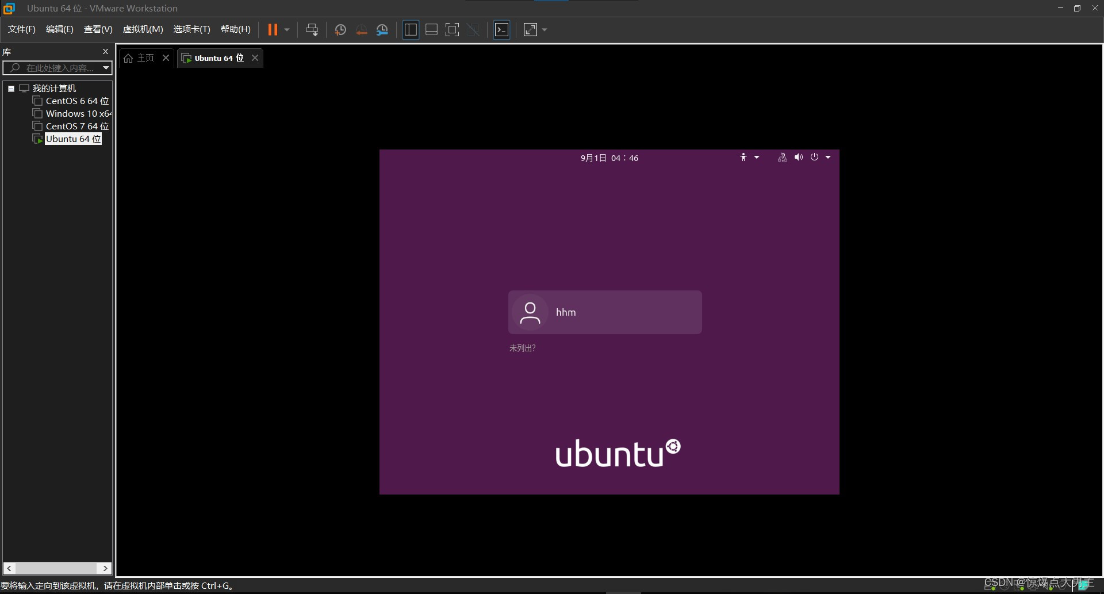
Task: Select Windows 10 x64 virtual machine
Action: (x=78, y=114)
